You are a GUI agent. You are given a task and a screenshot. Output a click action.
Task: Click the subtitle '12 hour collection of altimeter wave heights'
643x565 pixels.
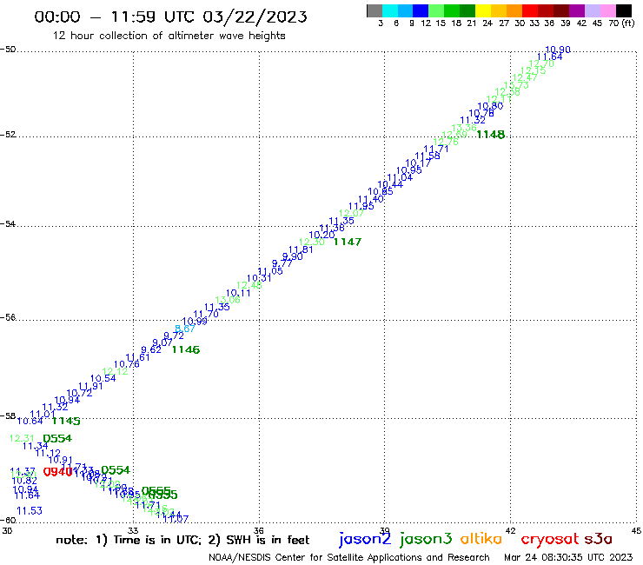pos(169,36)
